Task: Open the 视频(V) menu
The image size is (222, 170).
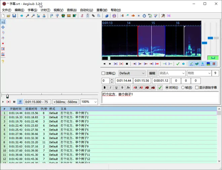Action: (x=59, y=10)
